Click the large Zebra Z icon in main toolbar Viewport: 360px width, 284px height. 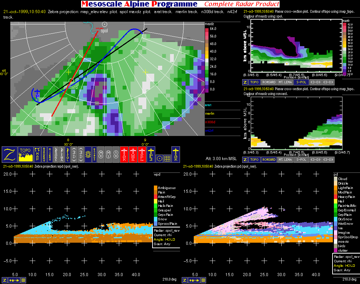click(9, 155)
